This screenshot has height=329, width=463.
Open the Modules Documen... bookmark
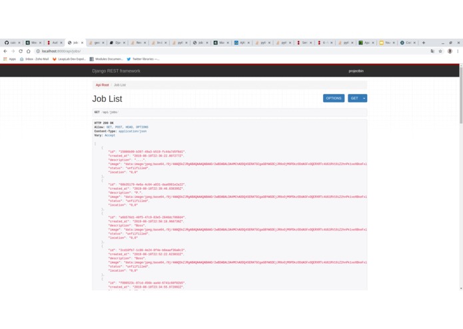click(x=107, y=59)
